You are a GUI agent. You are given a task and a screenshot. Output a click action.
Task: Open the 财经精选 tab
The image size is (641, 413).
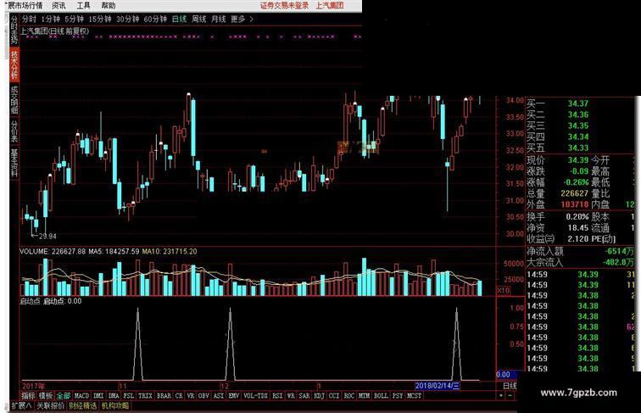[x=83, y=405]
